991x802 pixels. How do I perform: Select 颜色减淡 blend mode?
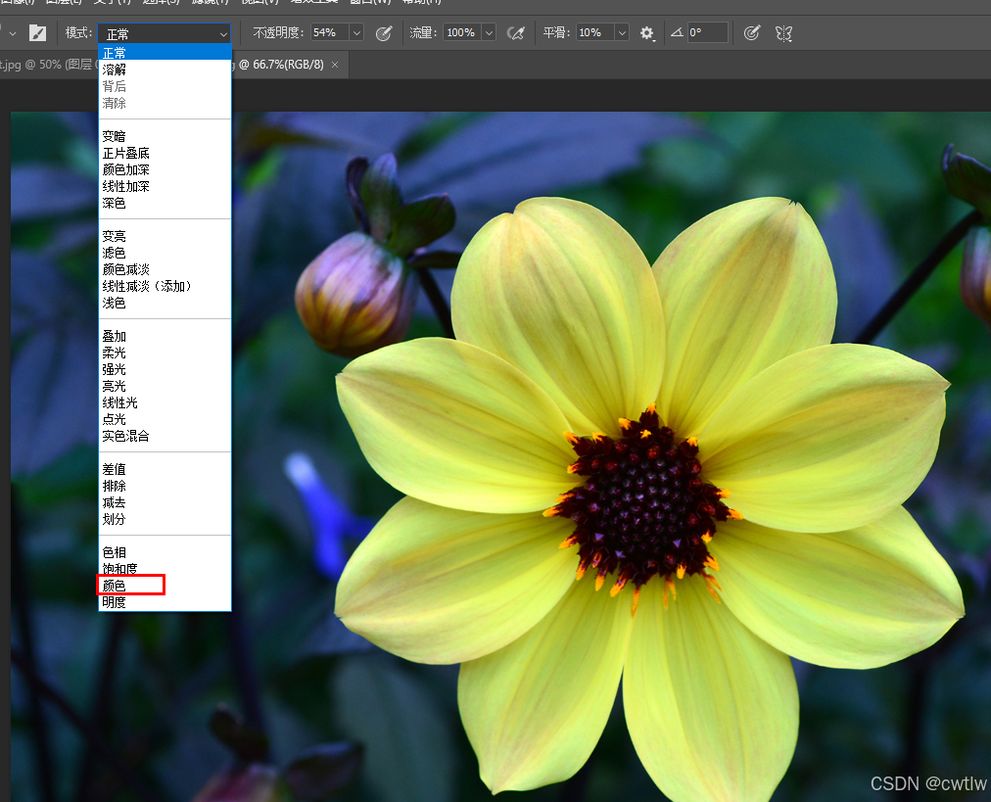(x=165, y=269)
